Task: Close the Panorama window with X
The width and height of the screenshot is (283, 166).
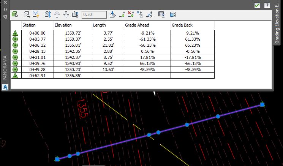Action: pos(5,2)
